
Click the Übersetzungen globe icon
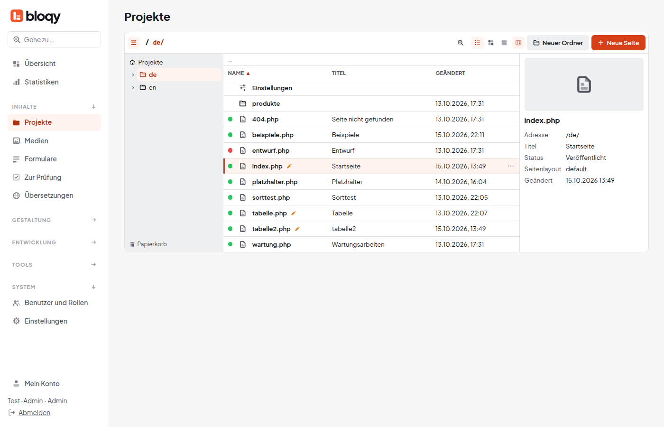coord(16,195)
